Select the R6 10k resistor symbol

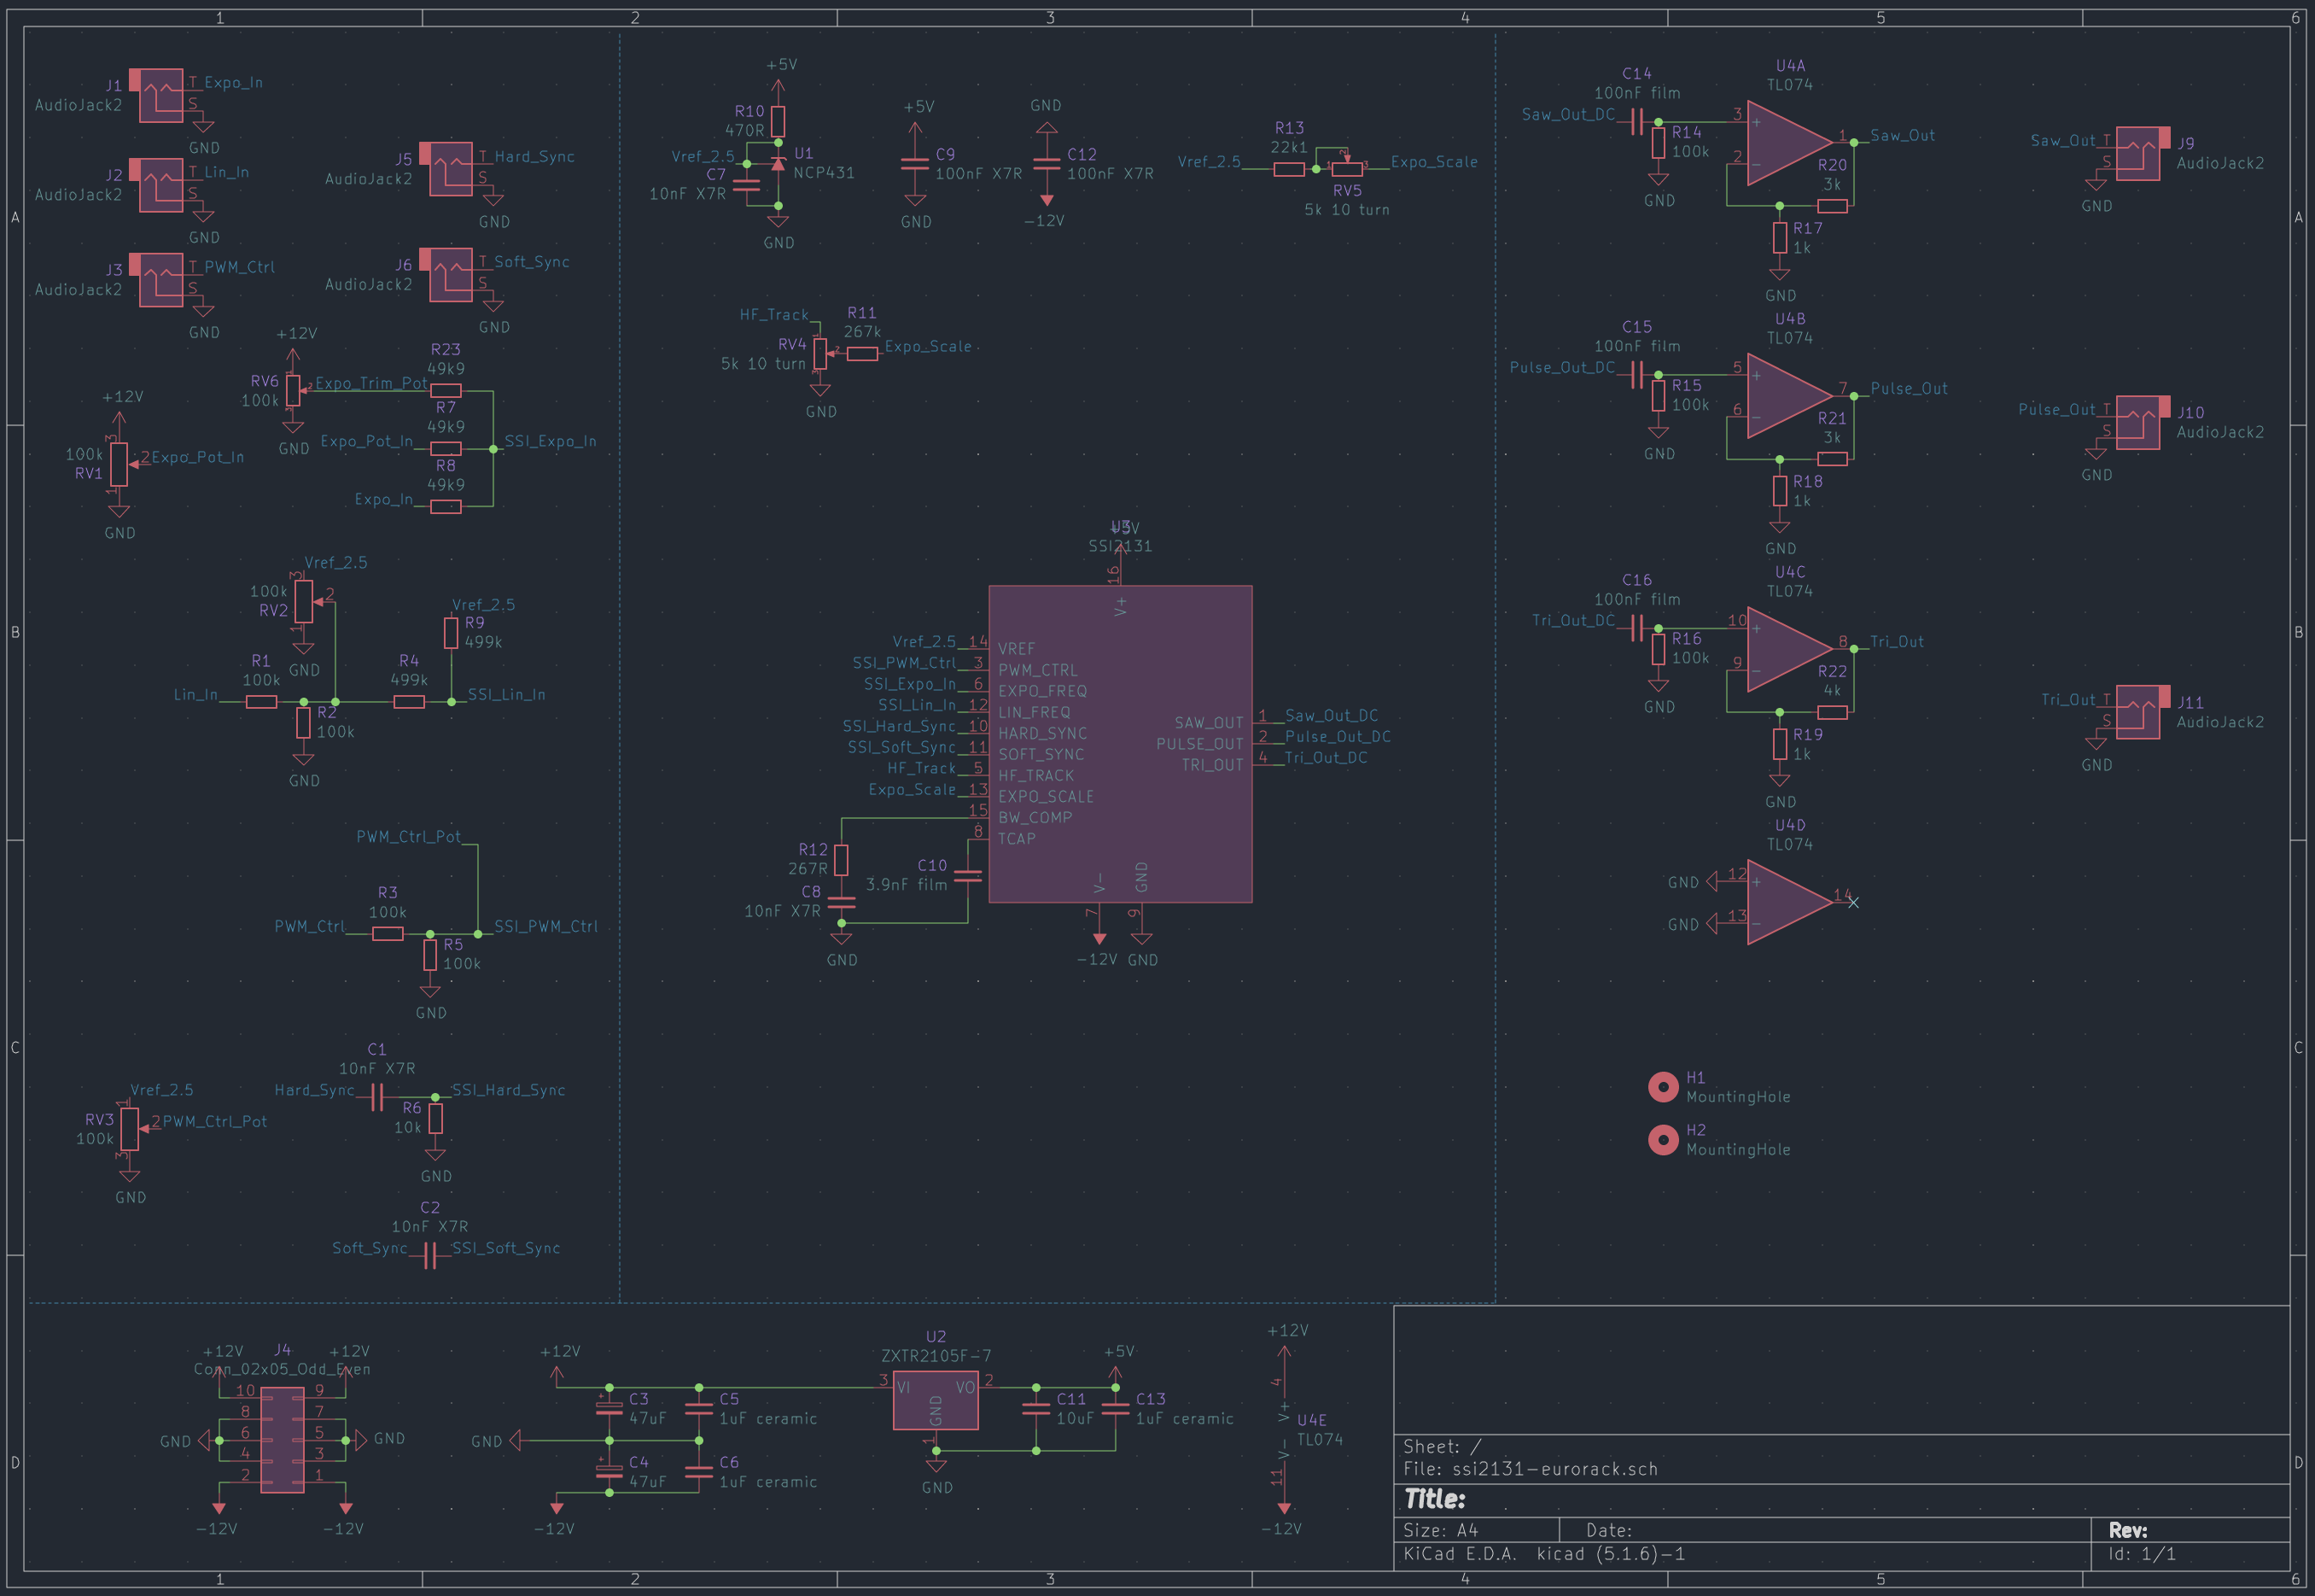pos(434,1118)
